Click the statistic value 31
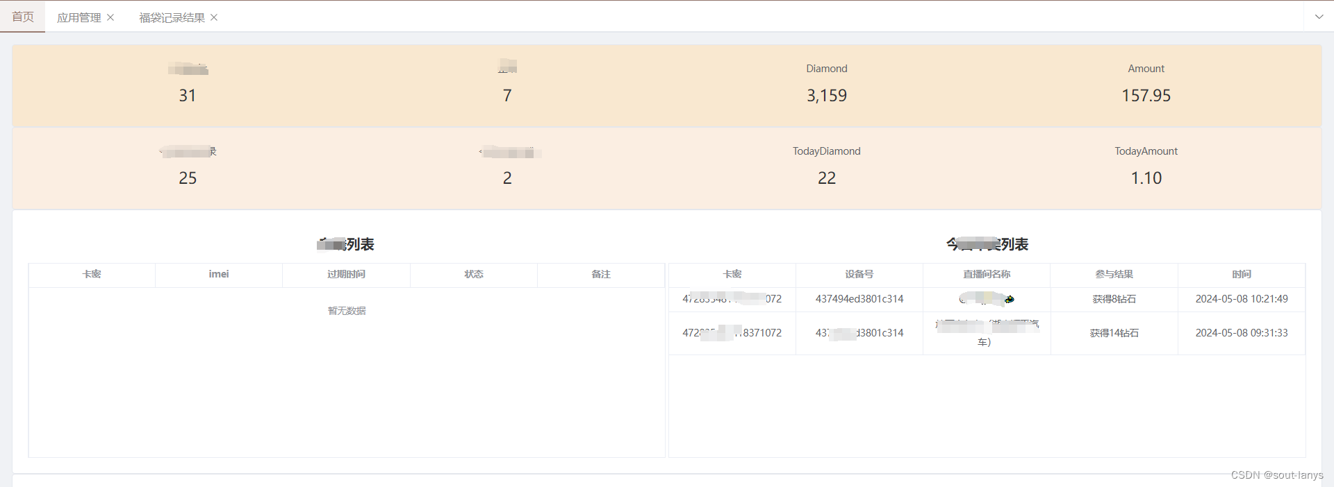The image size is (1334, 487). (x=188, y=96)
